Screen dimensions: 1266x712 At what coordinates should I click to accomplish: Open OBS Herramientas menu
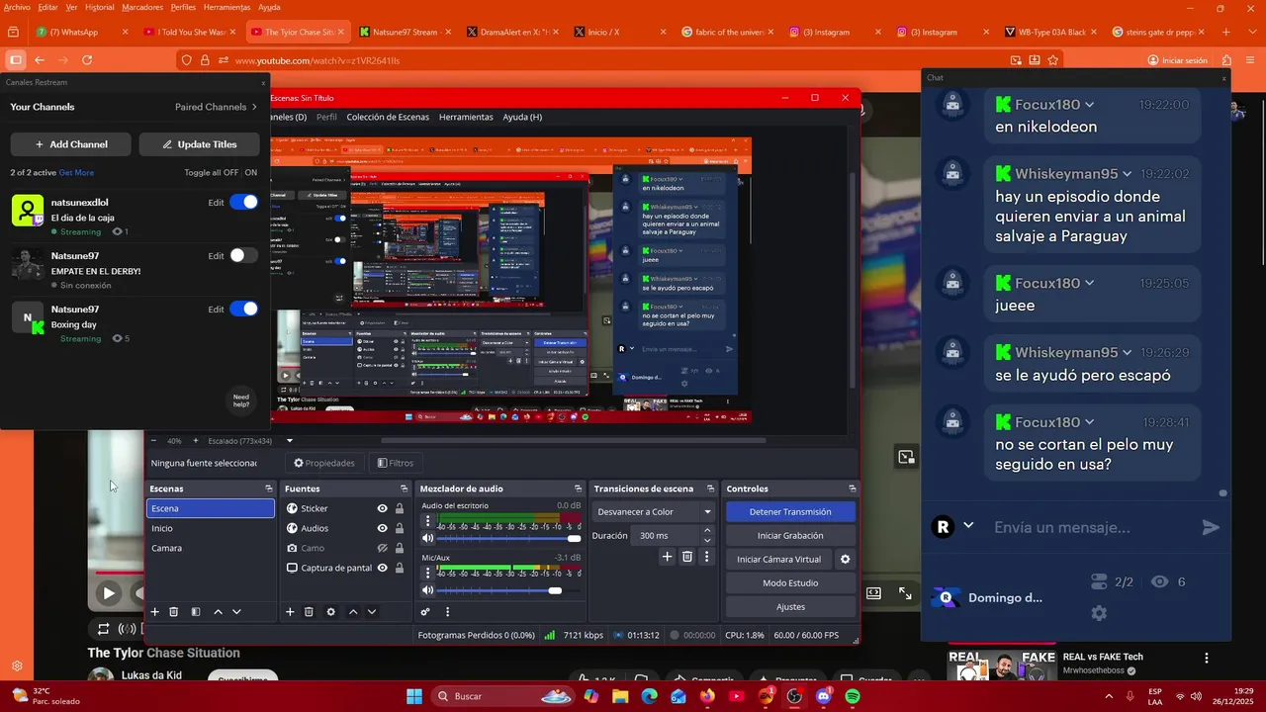coord(466,117)
